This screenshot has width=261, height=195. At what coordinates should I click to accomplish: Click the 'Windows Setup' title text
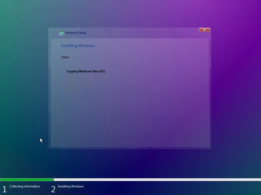[x=75, y=33]
